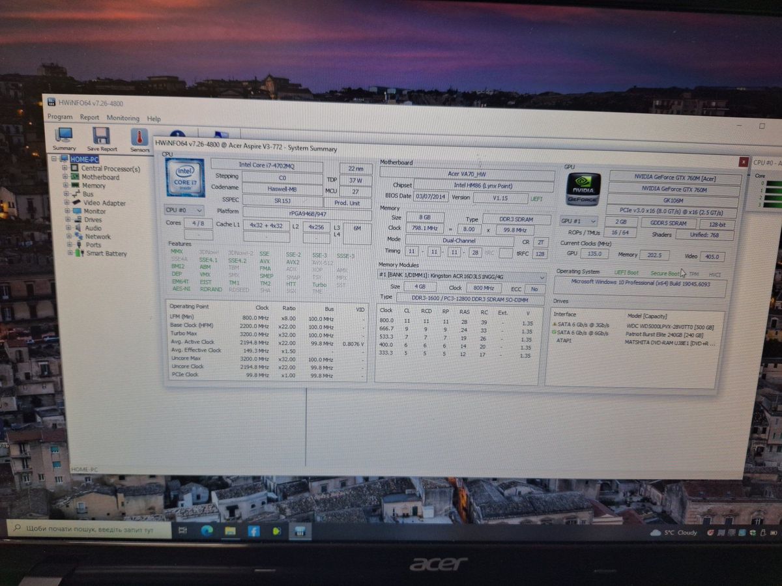The height and width of the screenshot is (586, 782).
Task: Select the HOME-PC root tree item
Action: tap(84, 160)
